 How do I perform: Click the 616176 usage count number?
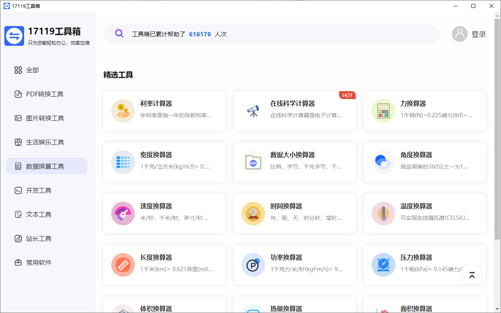point(200,34)
